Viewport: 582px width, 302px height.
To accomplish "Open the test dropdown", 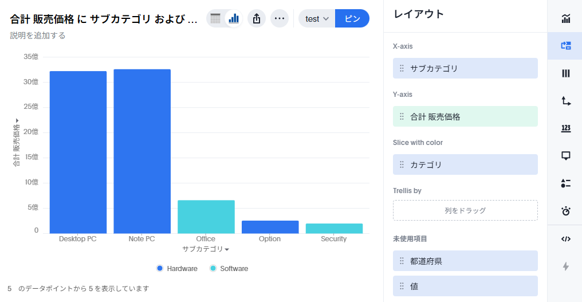I will [x=317, y=18].
